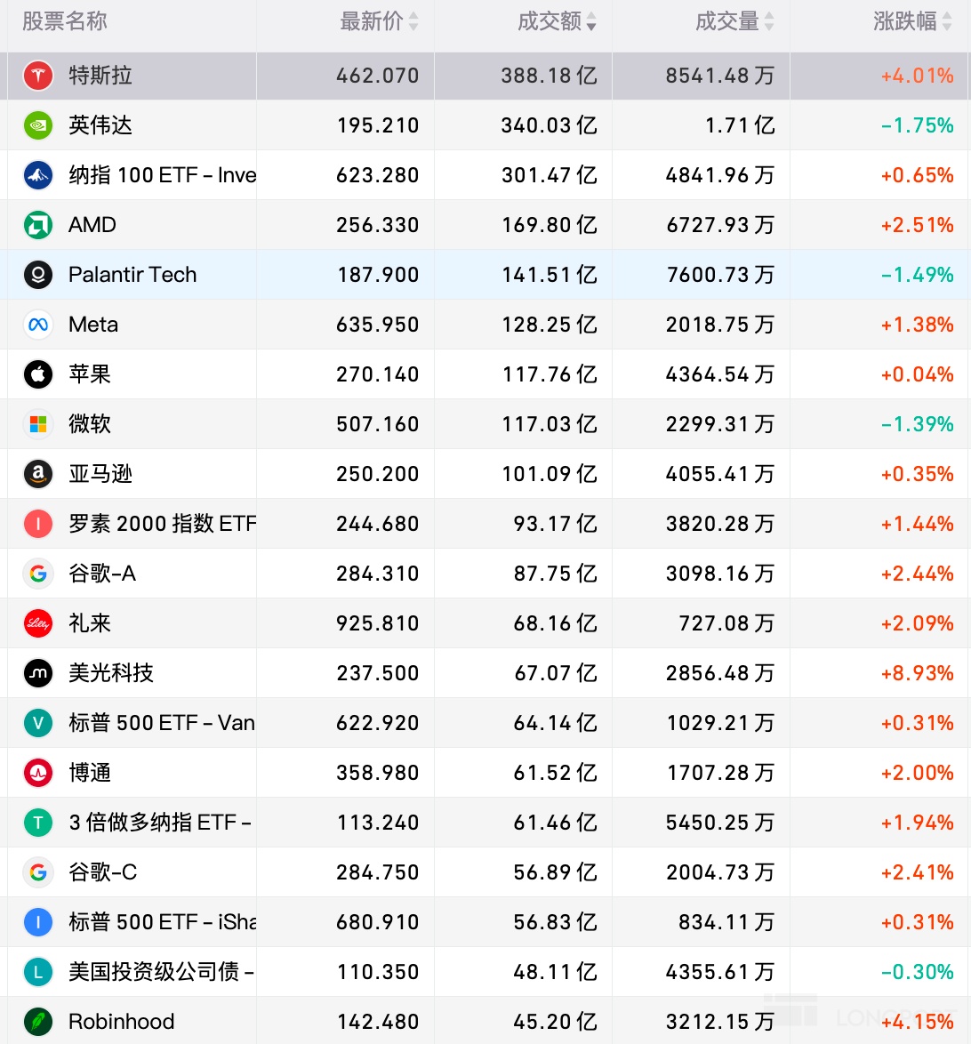
Task: Open the 美光科技 stock name
Action: click(111, 673)
